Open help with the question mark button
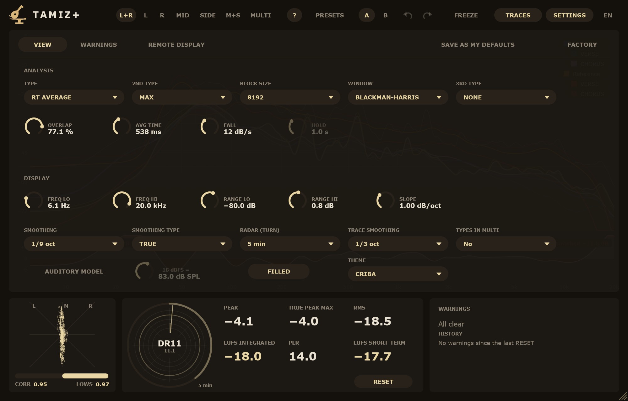The height and width of the screenshot is (401, 628). 295,15
